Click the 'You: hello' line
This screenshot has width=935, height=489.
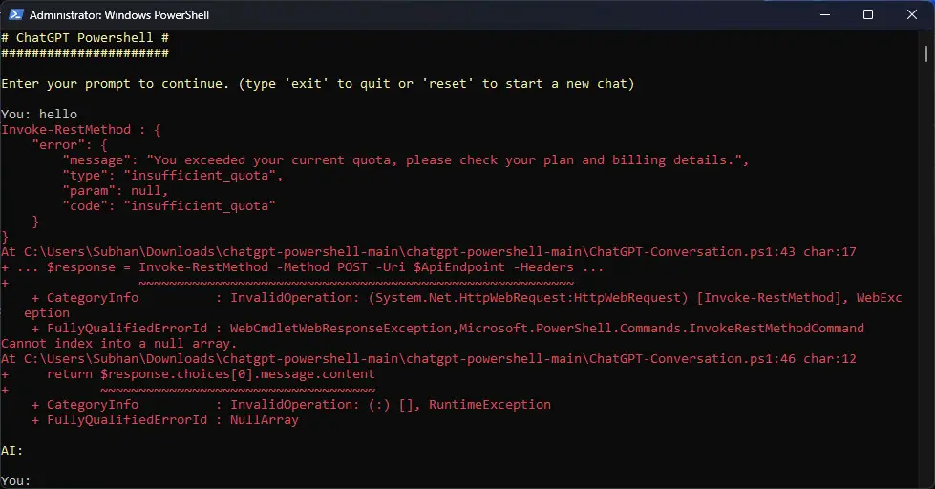(39, 114)
